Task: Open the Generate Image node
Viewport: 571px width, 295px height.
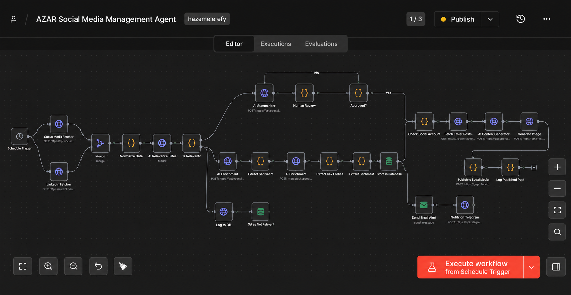Action: tap(529, 121)
